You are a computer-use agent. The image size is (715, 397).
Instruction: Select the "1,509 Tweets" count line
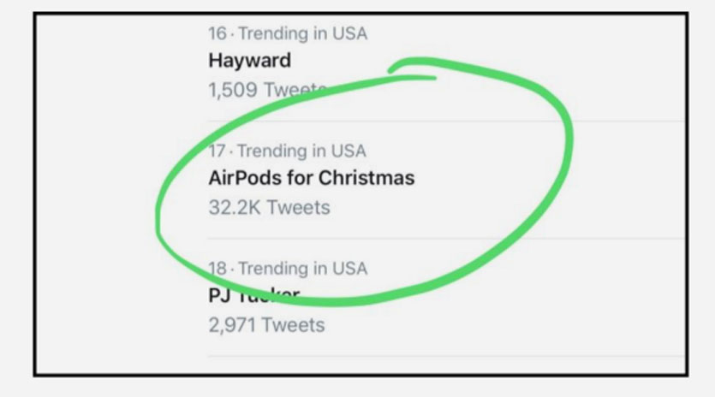tap(267, 89)
